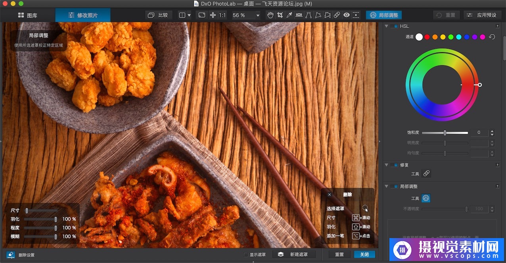Collapse the HSL panel section

point(387,26)
